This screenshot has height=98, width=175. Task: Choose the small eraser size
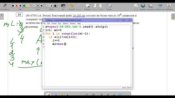[48, 6]
